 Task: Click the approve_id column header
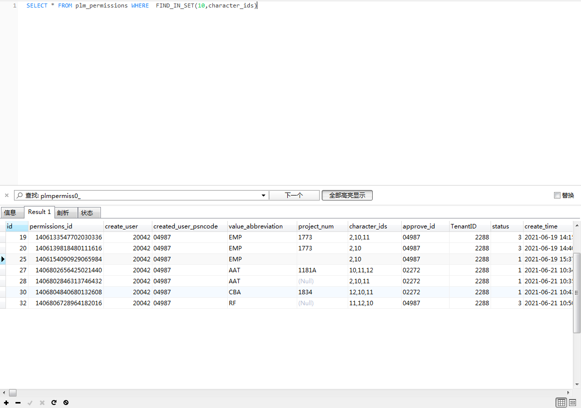coord(425,226)
